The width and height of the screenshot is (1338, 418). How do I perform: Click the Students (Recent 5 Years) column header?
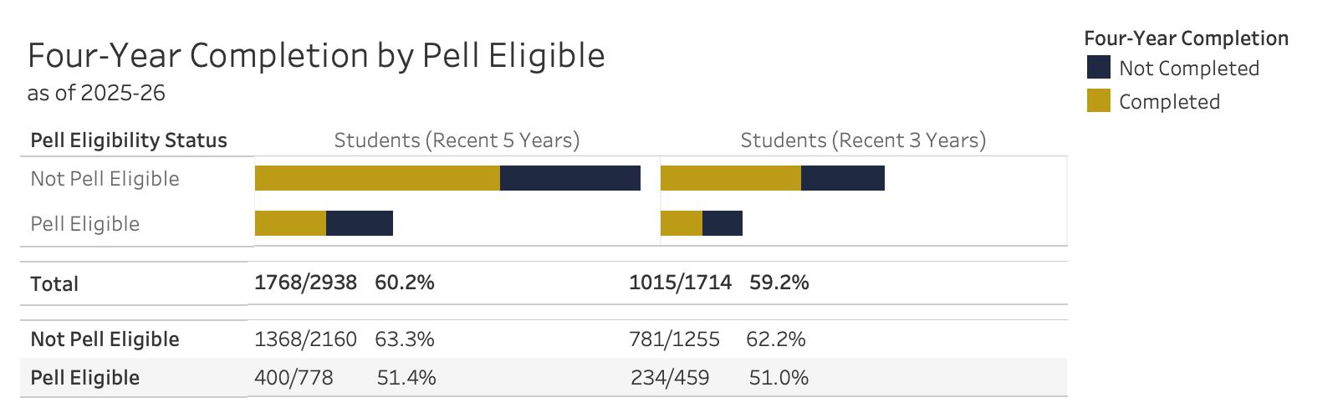click(x=457, y=140)
